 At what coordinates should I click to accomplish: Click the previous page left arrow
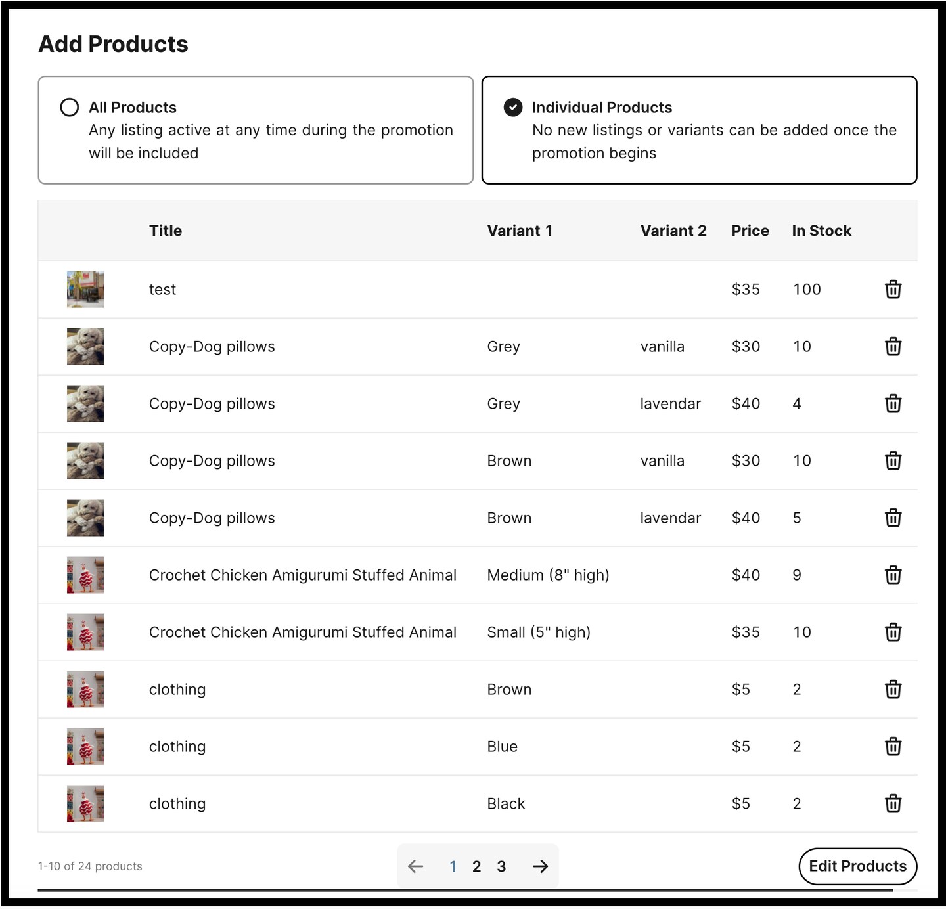(x=415, y=866)
